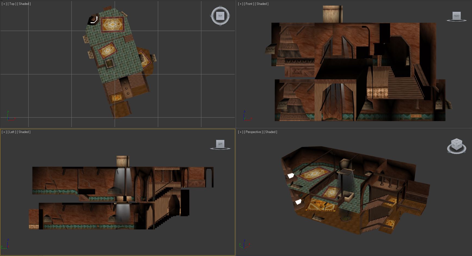
Task: Click the [+] menu in Perspective viewport
Action: (x=240, y=132)
